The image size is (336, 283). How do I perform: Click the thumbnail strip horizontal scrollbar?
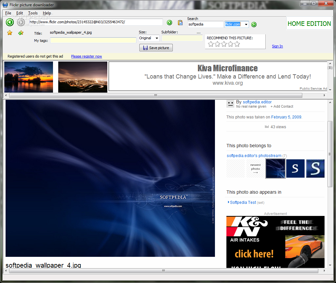pyautogui.click(x=156, y=95)
